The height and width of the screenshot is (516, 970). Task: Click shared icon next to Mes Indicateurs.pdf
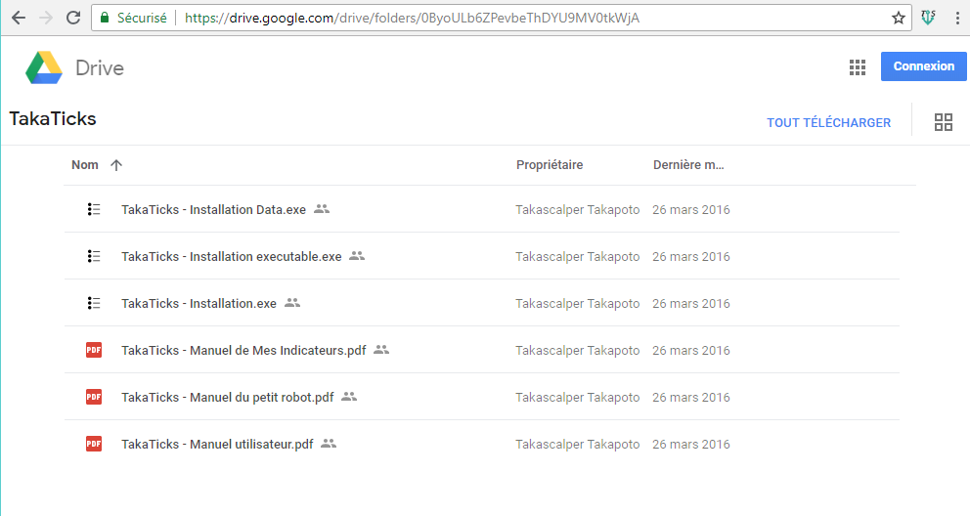click(381, 349)
